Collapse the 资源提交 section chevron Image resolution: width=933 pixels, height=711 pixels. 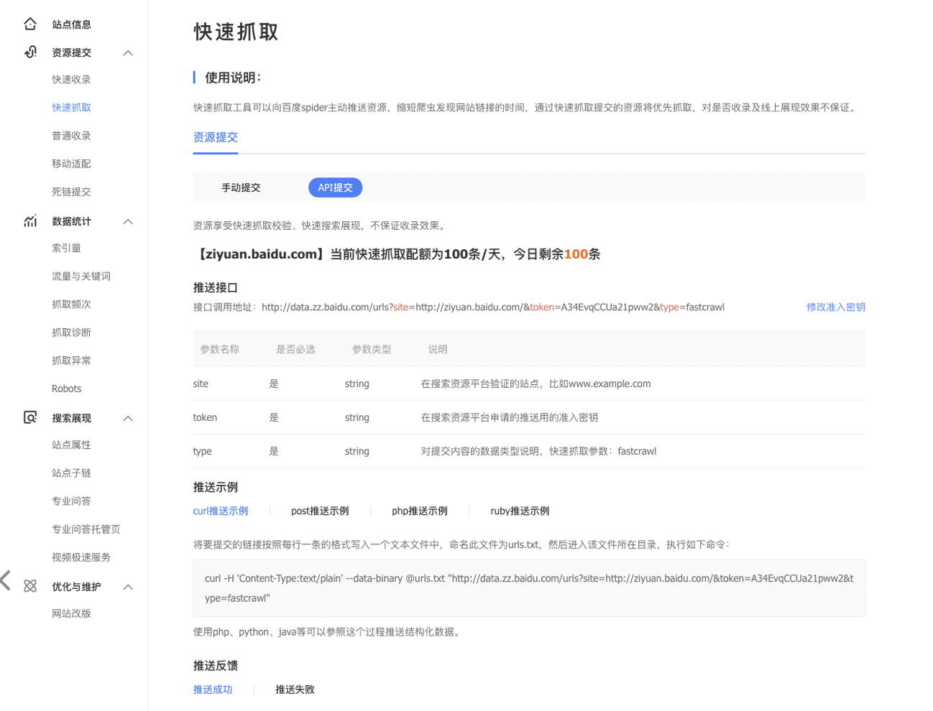coord(128,52)
